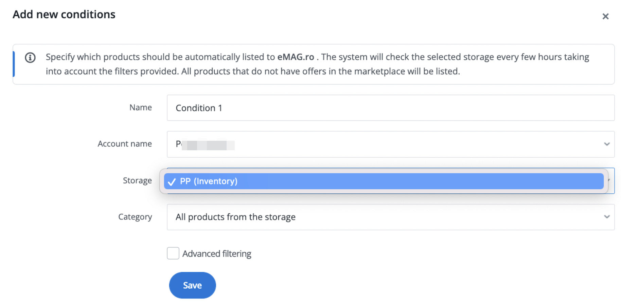Focus the Name field containing Condition 1
This screenshot has height=308, width=621.
391,108
